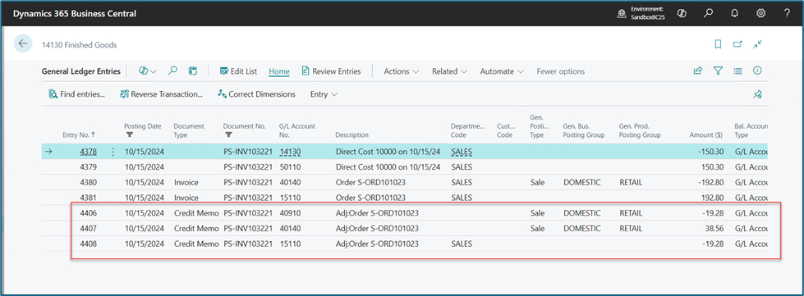Pin the action bar
Screen dimensions: 804x296
758,94
